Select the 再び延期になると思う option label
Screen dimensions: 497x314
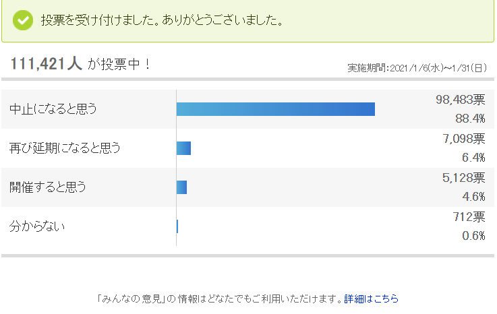click(65, 148)
